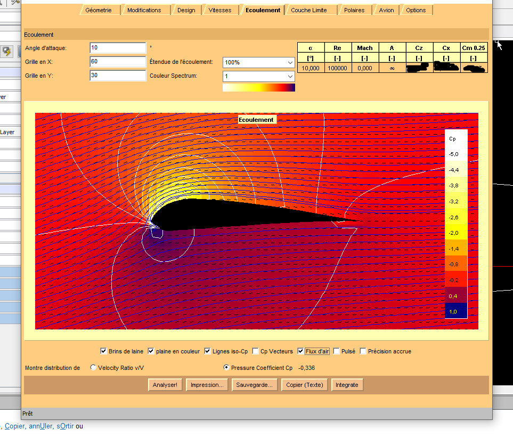The height and width of the screenshot is (446, 513).
Task: Click the -0,8 orange Cp legend swatch
Action: point(456,264)
